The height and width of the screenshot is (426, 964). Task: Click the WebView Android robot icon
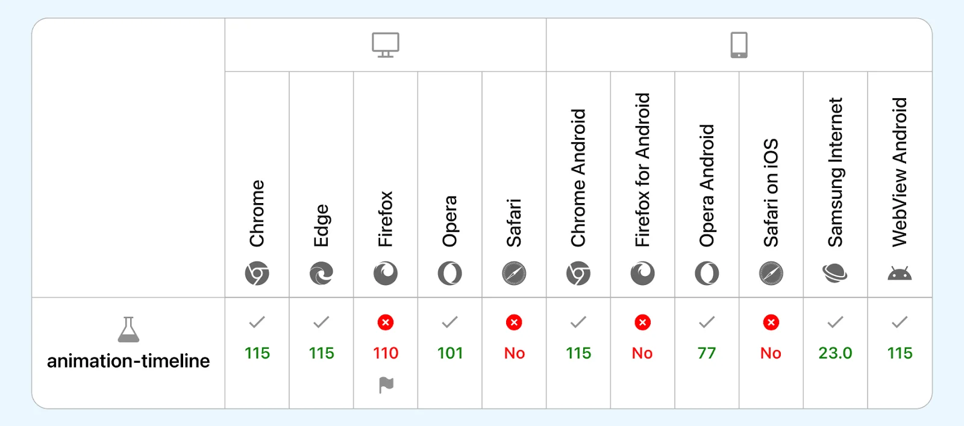[x=900, y=274]
